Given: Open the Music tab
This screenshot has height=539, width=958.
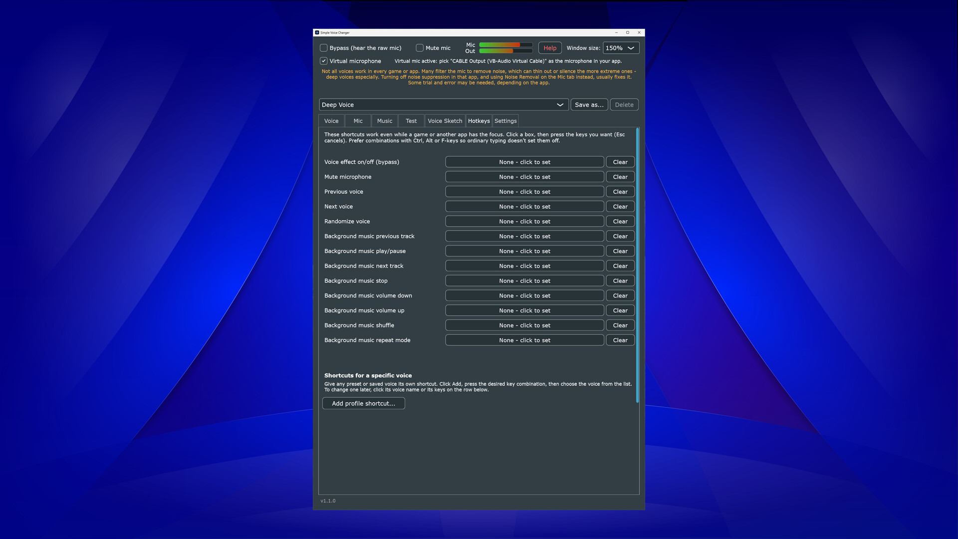Looking at the screenshot, I should click(384, 121).
